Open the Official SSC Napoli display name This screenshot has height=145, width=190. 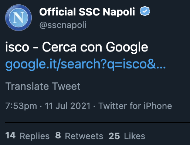pos(87,12)
